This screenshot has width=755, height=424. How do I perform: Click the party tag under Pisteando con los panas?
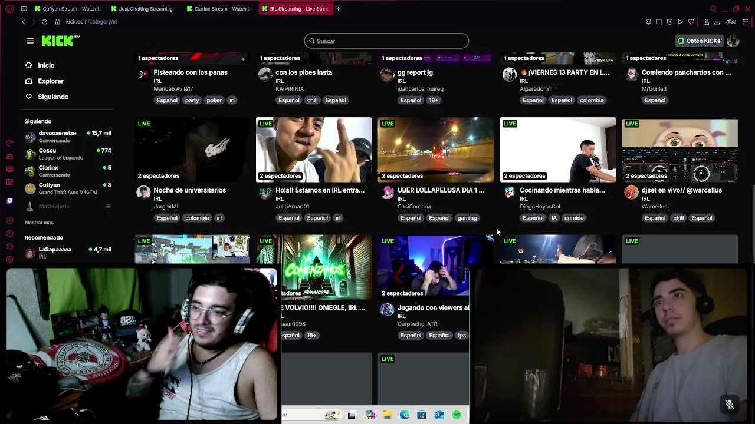(192, 100)
